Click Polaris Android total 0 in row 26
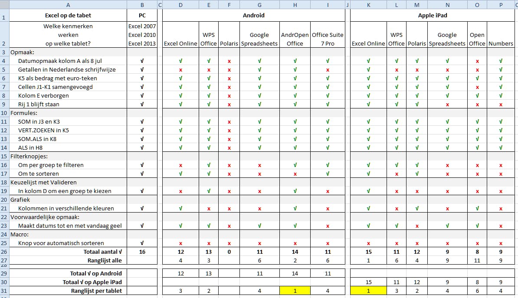The image size is (518, 298). point(229,252)
